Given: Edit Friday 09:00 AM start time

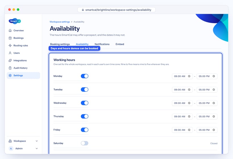Looking at the screenshot, I should click(182, 130).
